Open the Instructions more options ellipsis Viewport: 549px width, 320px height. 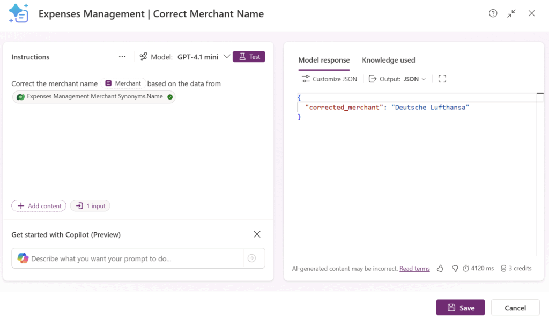tap(122, 57)
